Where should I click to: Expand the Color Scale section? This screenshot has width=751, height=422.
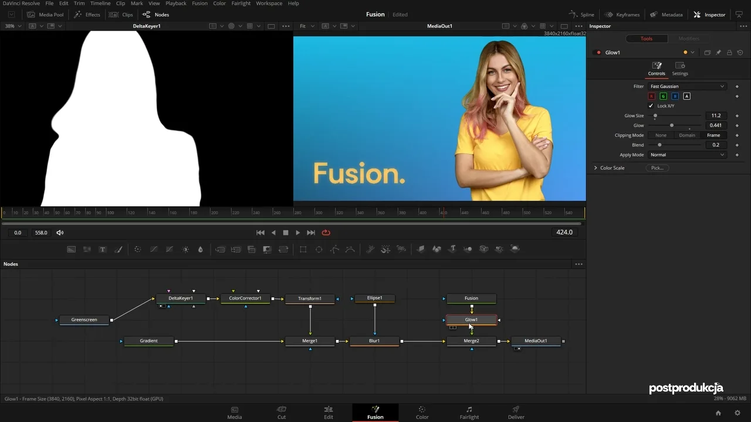596,168
